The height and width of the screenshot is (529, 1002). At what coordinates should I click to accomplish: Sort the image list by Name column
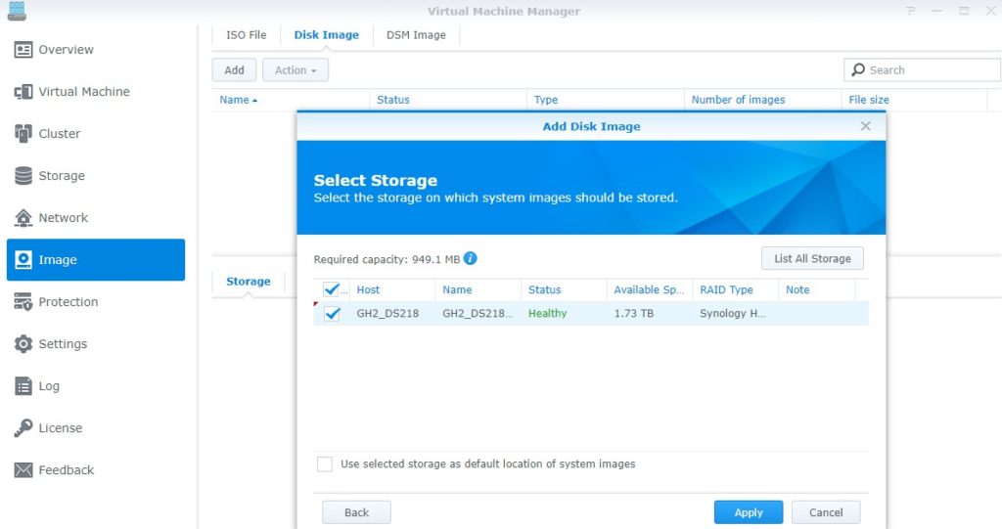point(239,100)
